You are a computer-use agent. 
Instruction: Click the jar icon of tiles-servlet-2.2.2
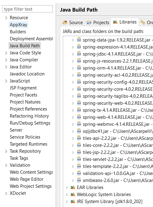[x=79, y=159]
